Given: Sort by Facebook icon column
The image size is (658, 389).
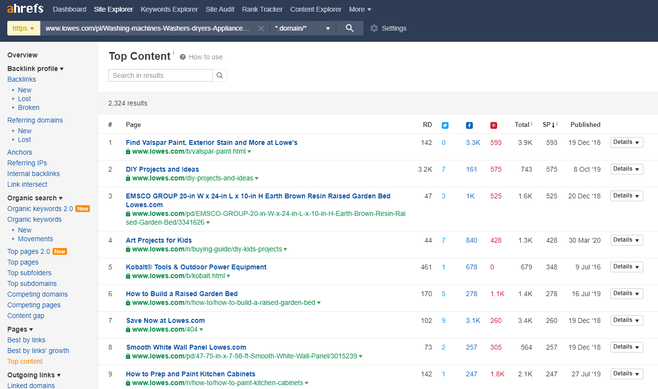Looking at the screenshot, I should pos(469,125).
